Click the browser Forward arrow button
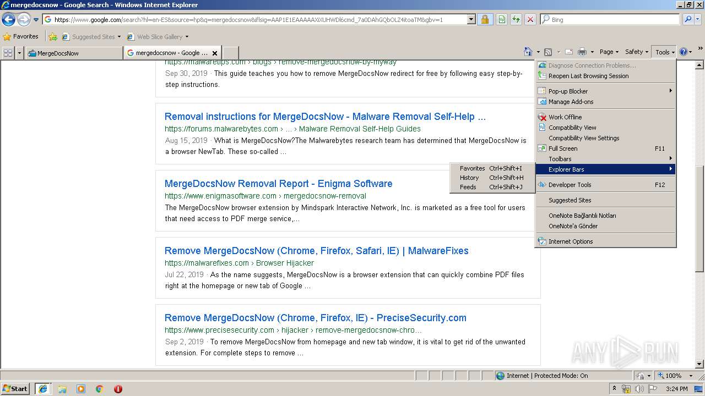 point(24,20)
